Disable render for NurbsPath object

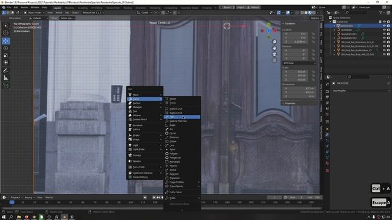tap(388, 30)
